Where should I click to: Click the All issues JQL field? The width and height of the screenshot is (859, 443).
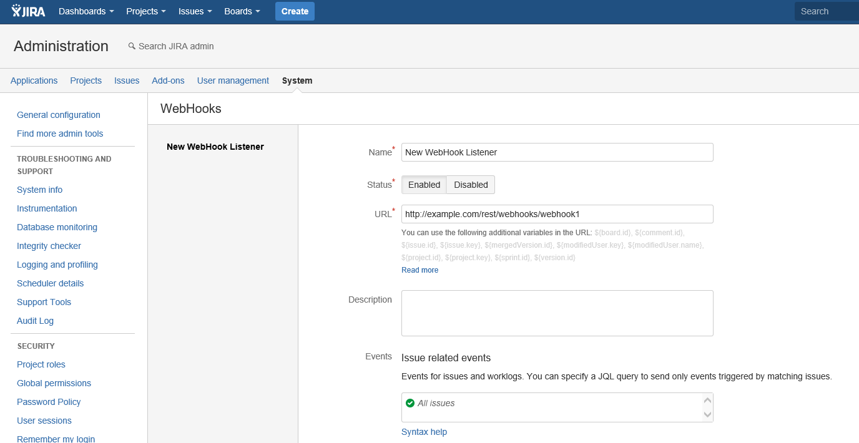(x=557, y=407)
